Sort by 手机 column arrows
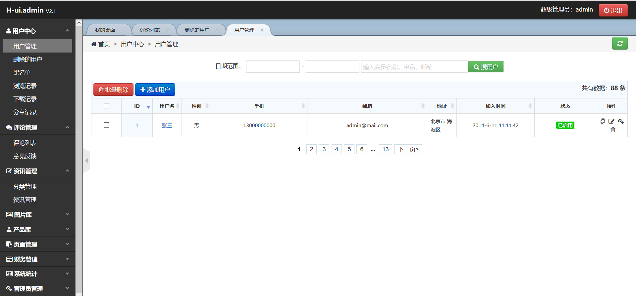Screen dimensions: 636x296 303,106
